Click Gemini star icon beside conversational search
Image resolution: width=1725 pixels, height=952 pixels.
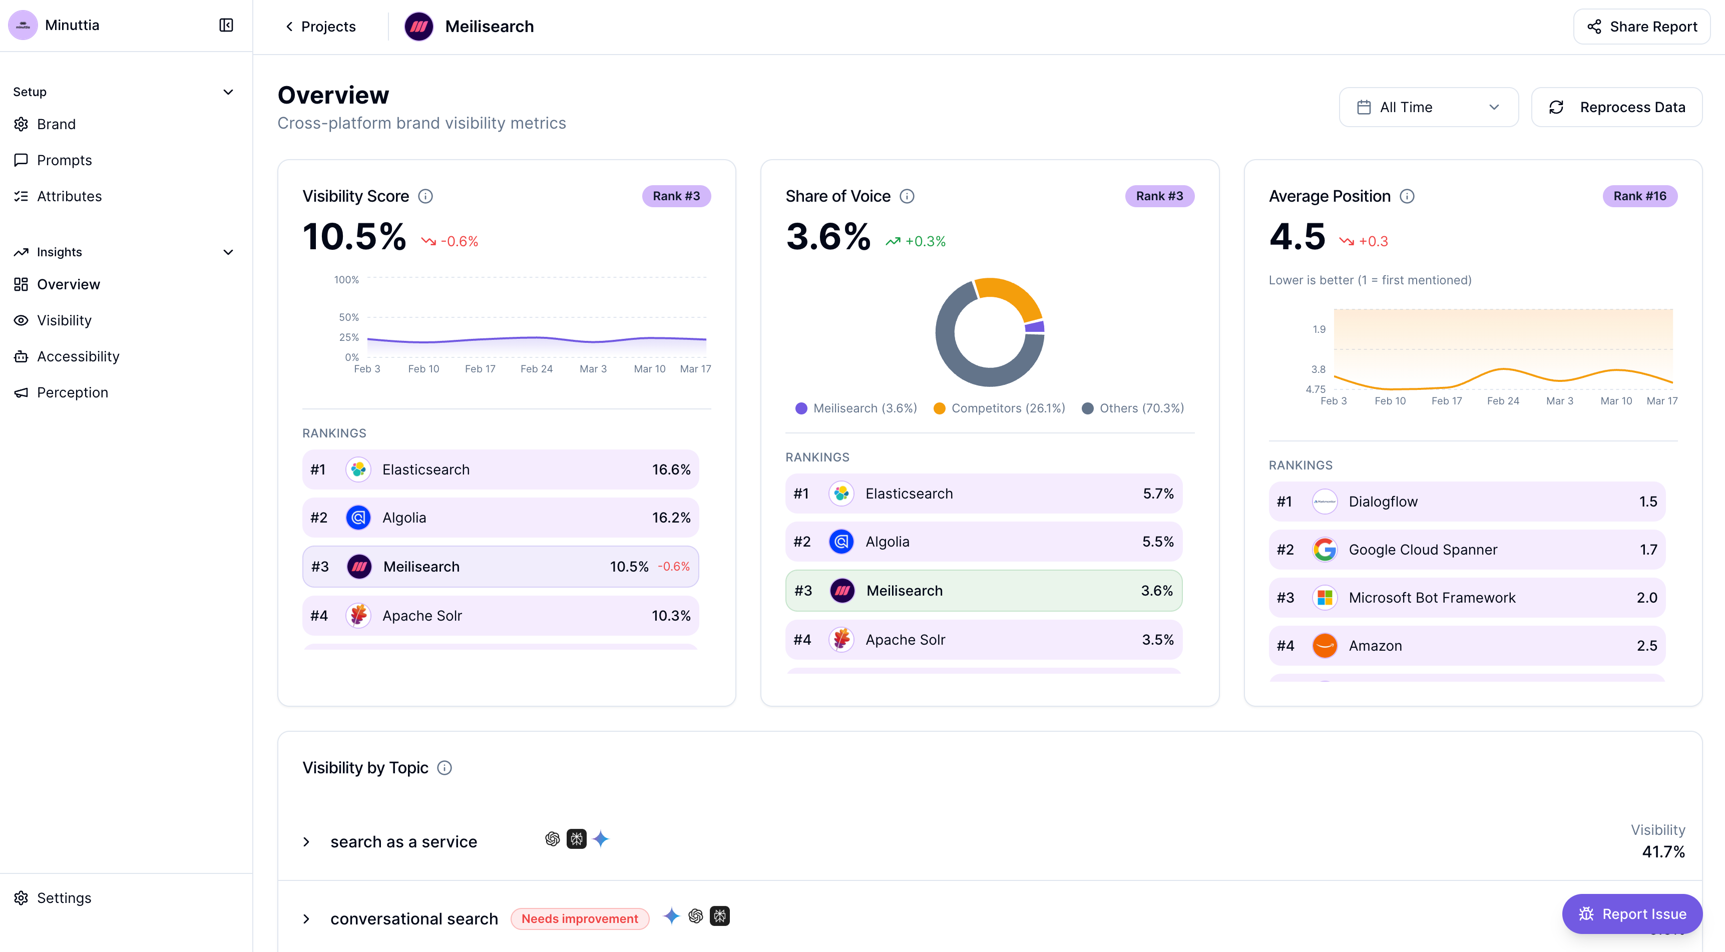click(671, 916)
